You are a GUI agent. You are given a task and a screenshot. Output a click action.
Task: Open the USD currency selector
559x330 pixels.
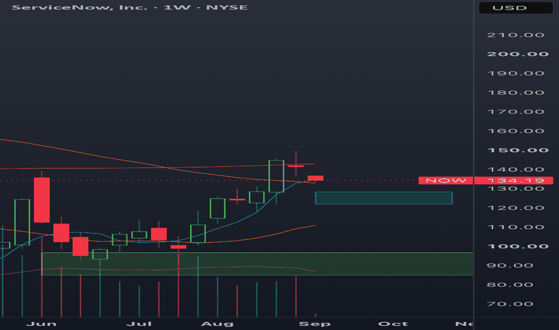point(515,7)
